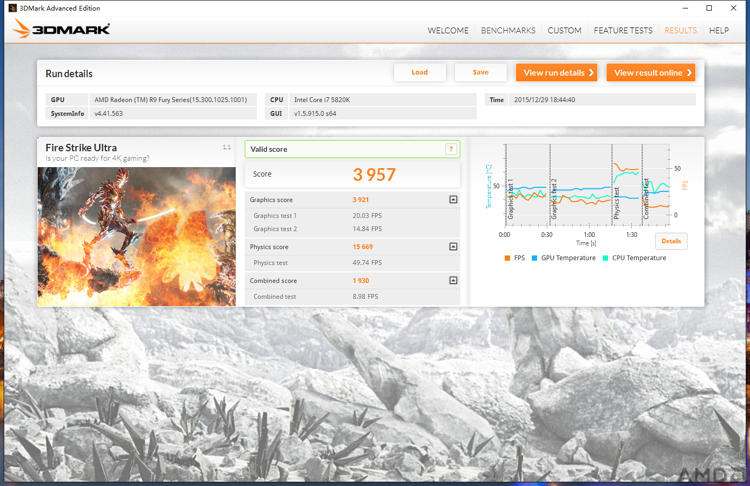The image size is (750, 486).
Task: Click Graphics test 1 result 20.03 FPS
Action: point(367,215)
